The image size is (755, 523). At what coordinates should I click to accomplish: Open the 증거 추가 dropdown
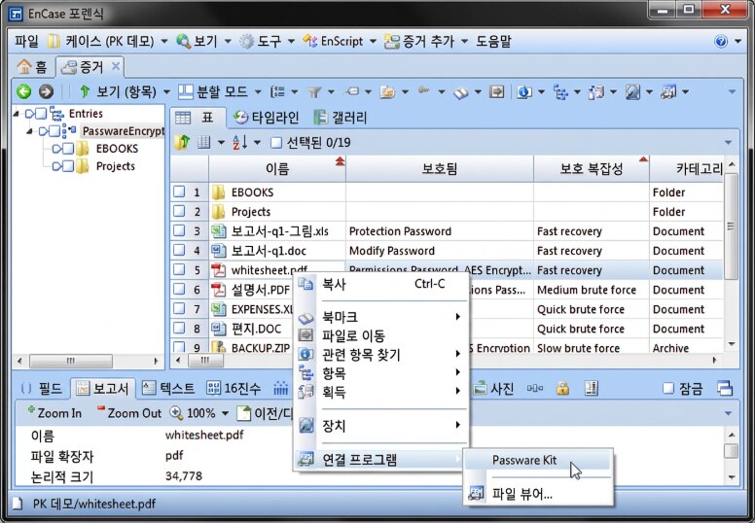coord(465,42)
